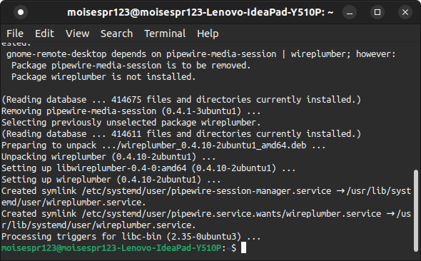This screenshot has height=261, width=421.
Task: Click 'gnome-remote-desktop depends on' line
Action: [x=201, y=54]
